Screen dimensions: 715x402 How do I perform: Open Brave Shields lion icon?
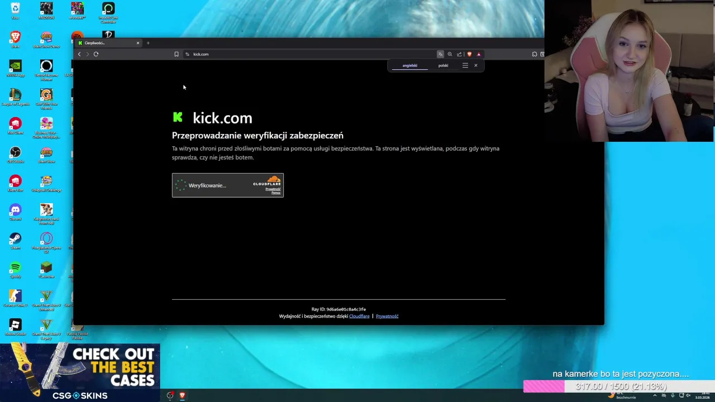click(469, 54)
